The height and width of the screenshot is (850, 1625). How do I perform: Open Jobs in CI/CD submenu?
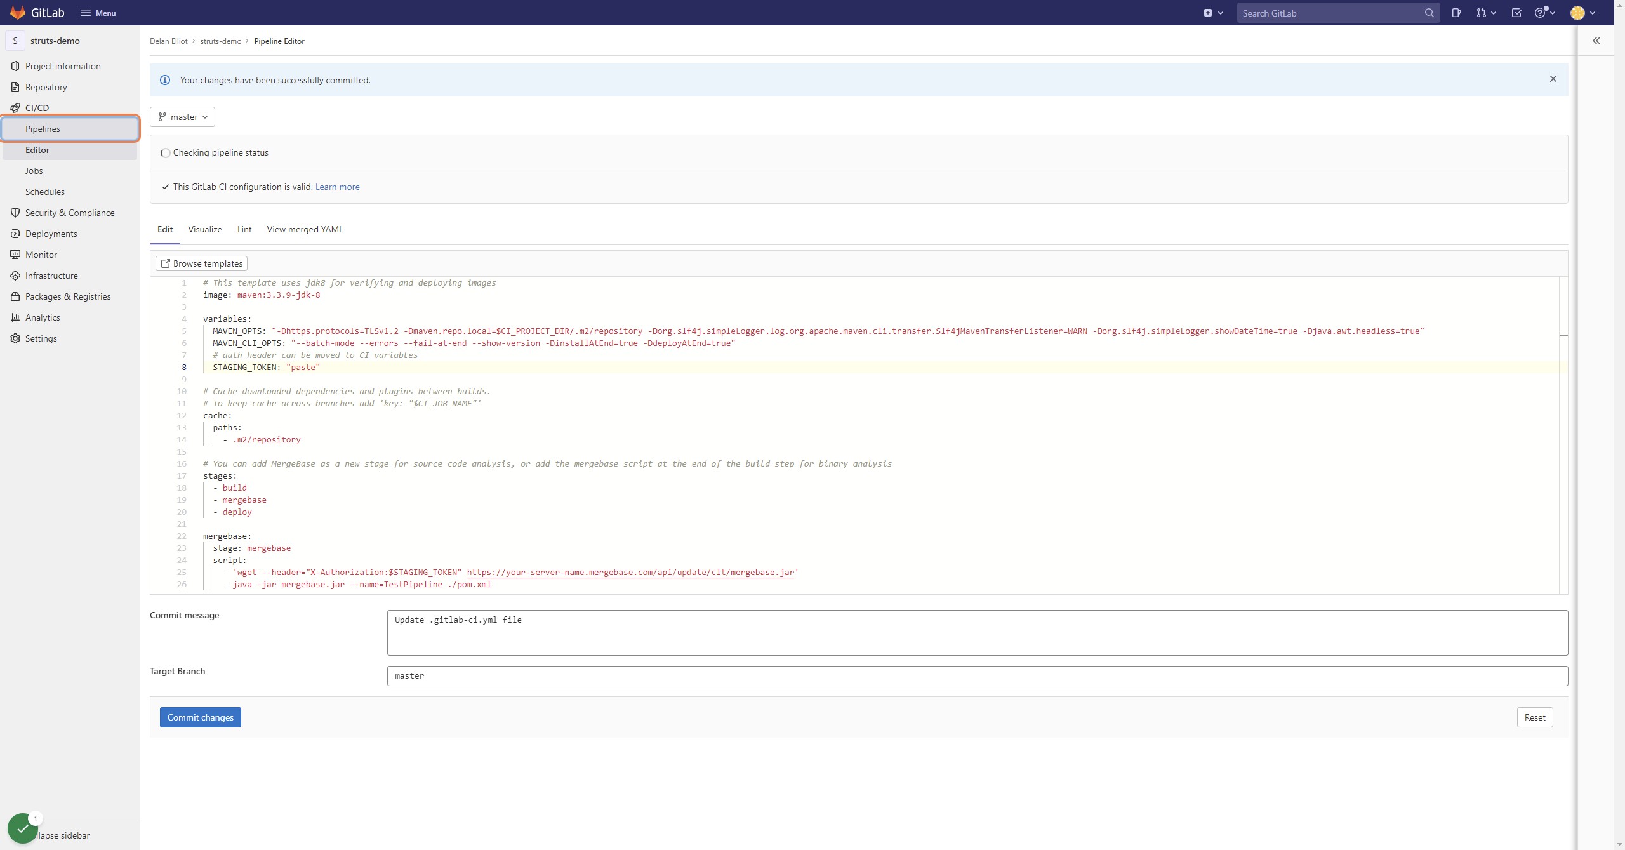70,171
